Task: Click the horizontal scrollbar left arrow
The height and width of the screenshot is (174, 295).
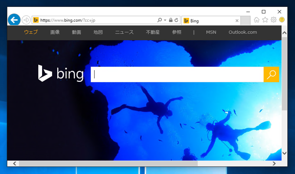Action: [14, 164]
